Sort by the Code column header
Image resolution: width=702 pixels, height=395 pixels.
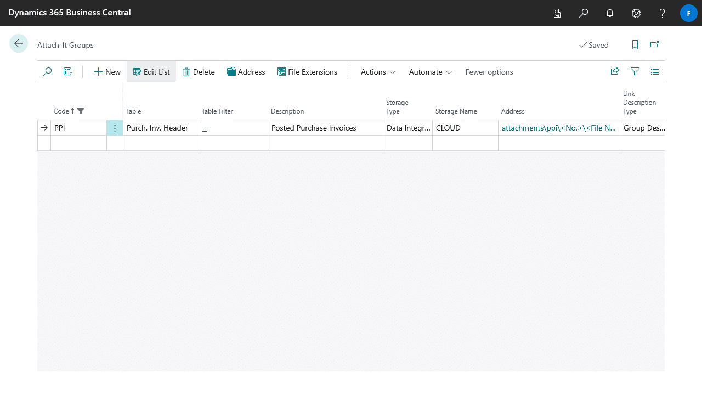point(61,111)
